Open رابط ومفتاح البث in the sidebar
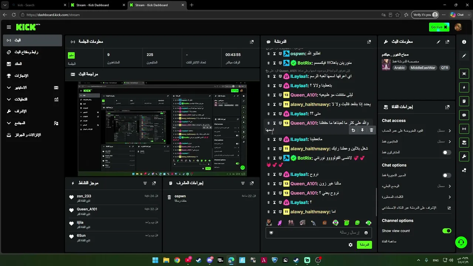The height and width of the screenshot is (266, 473). click(33, 52)
